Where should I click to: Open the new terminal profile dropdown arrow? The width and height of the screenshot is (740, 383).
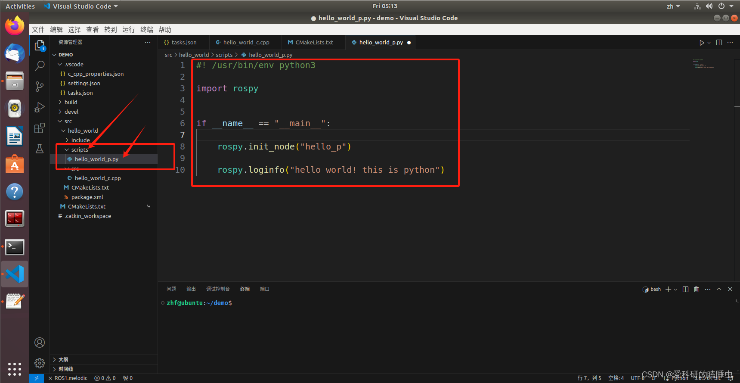[x=675, y=290]
